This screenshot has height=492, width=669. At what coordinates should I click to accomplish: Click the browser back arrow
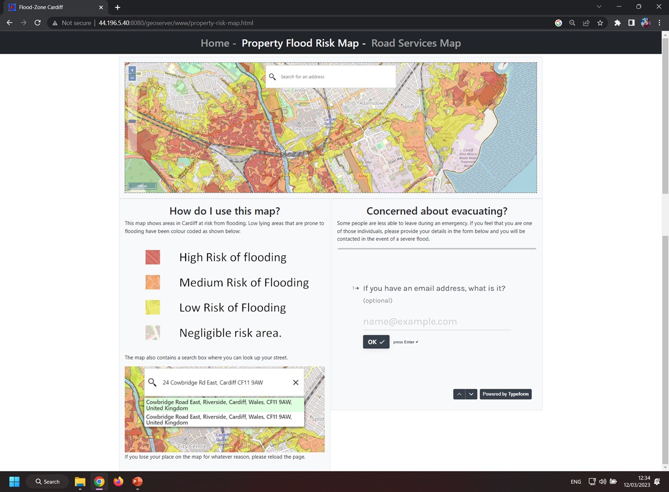click(9, 23)
